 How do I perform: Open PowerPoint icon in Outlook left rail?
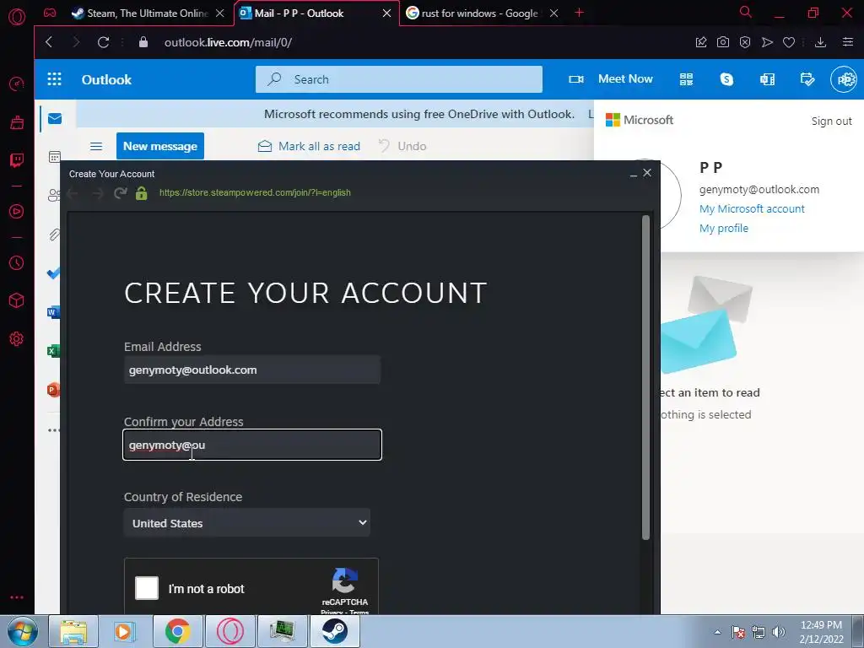[x=53, y=390]
